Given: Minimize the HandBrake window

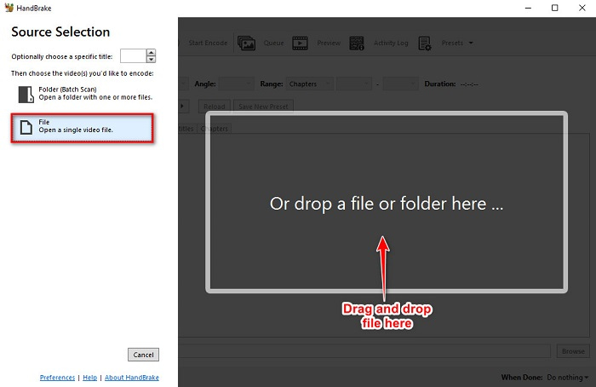Looking at the screenshot, I should 528,8.
